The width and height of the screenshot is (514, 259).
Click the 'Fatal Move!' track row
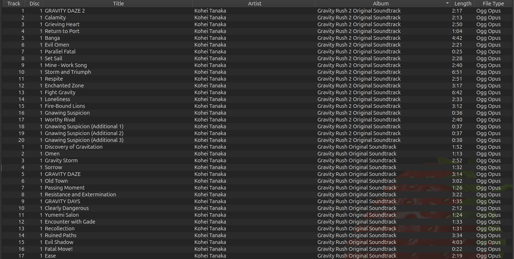[59, 249]
